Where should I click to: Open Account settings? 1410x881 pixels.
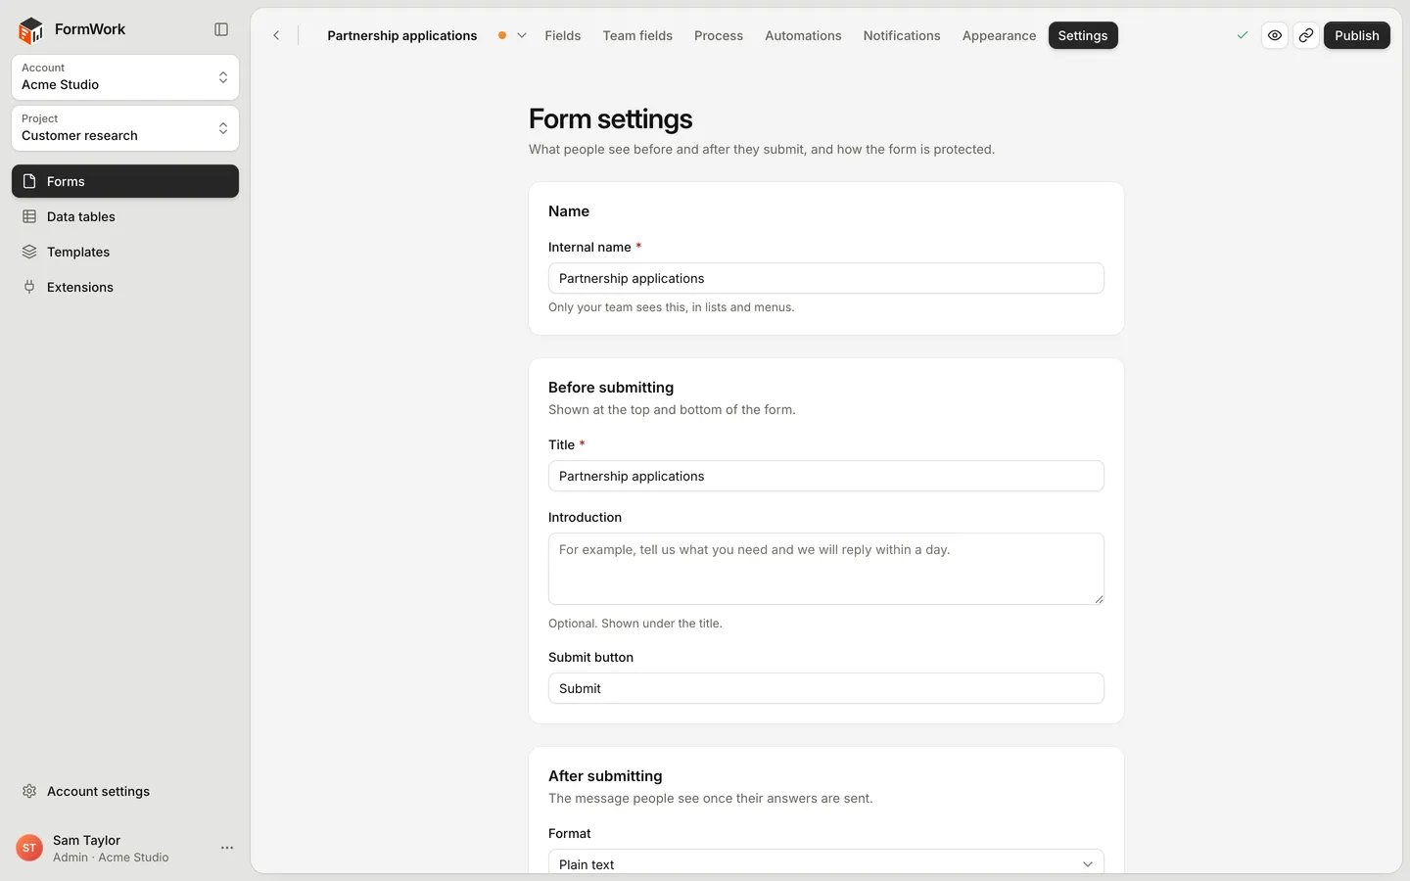click(x=125, y=791)
